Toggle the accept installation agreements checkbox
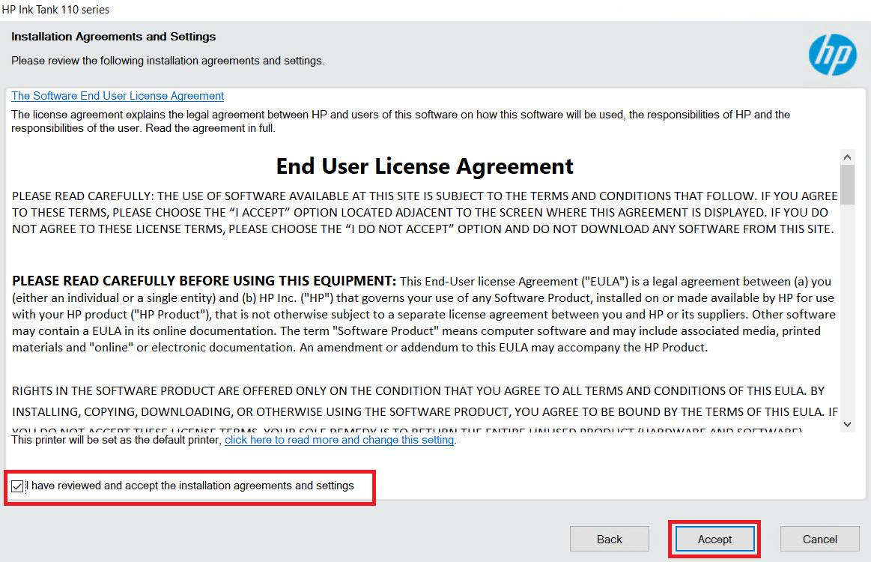 17,486
